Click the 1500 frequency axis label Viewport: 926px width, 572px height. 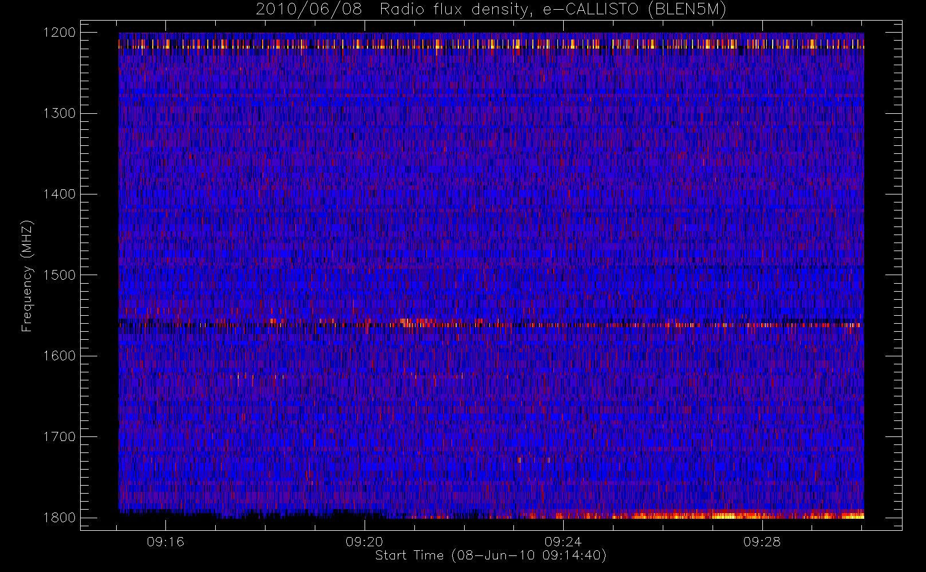coord(60,275)
